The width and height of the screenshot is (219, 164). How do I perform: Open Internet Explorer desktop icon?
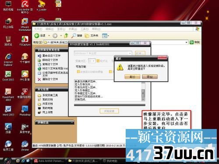8,59
